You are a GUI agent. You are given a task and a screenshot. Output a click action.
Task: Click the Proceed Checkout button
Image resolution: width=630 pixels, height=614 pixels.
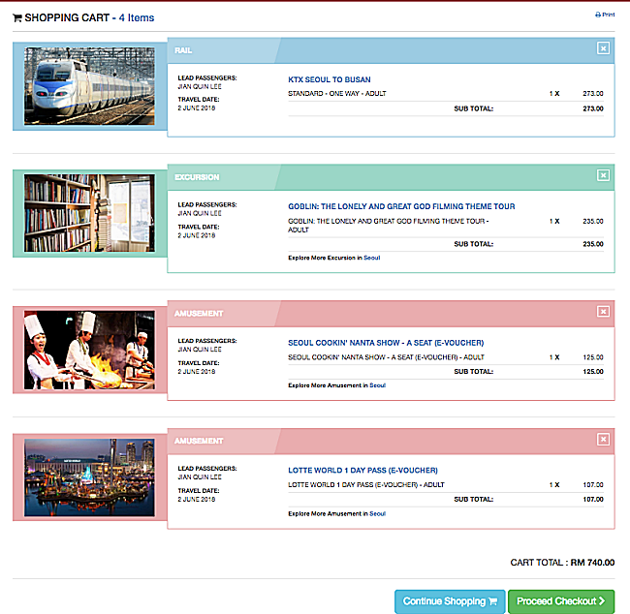tap(561, 601)
